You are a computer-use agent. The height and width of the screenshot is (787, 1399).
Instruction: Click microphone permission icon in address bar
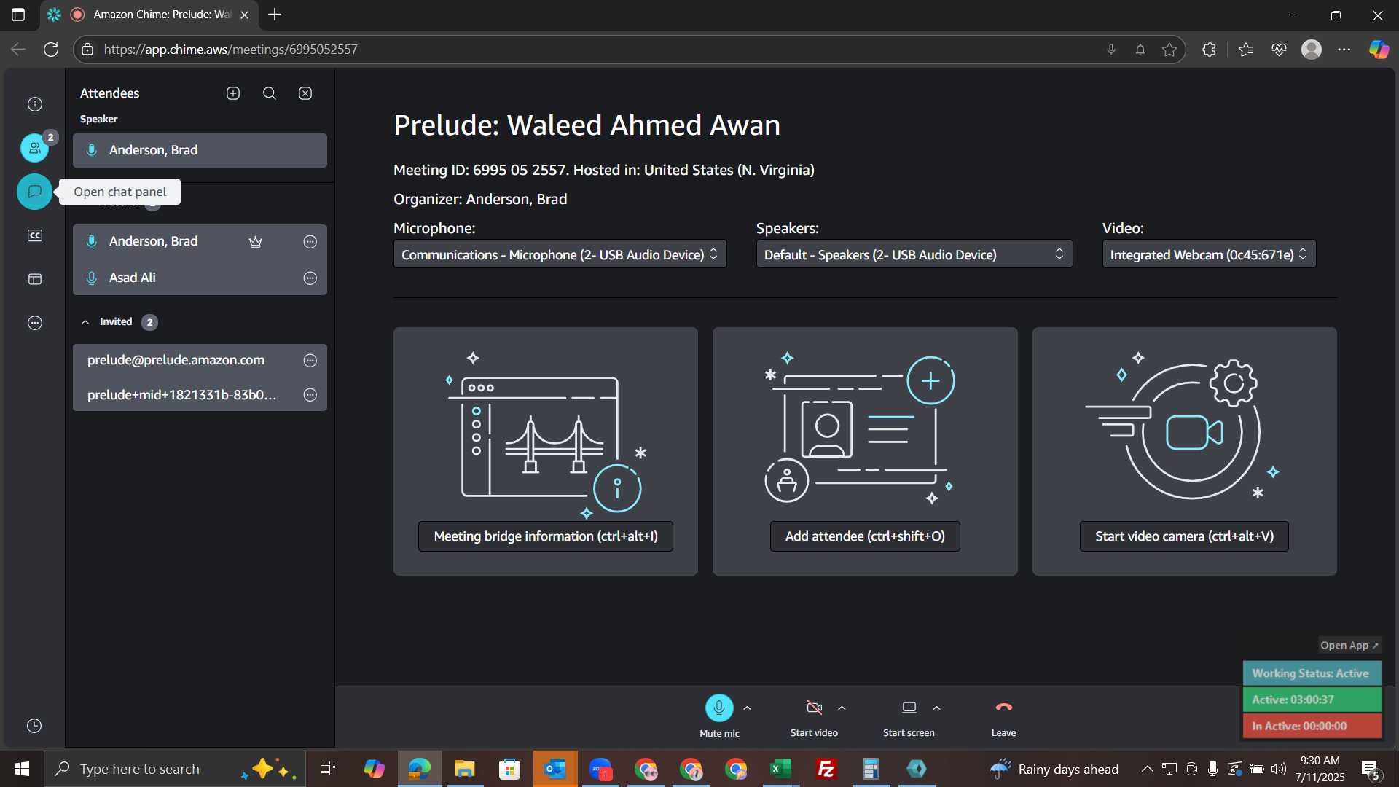coord(1111,50)
